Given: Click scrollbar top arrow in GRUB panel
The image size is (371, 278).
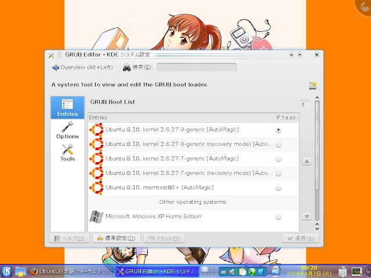Looking at the screenshot, I should 317,98.
